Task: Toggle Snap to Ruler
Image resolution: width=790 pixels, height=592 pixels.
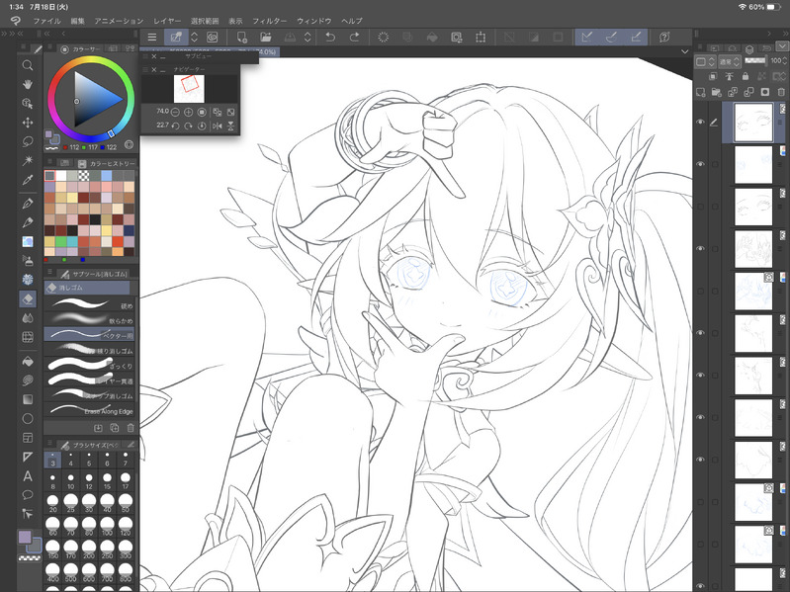Action: point(587,37)
